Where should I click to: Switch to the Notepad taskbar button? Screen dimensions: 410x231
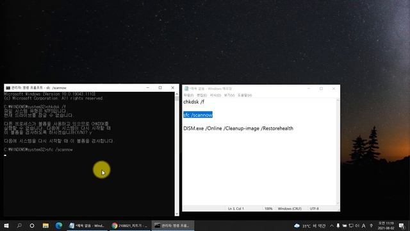(x=87, y=225)
